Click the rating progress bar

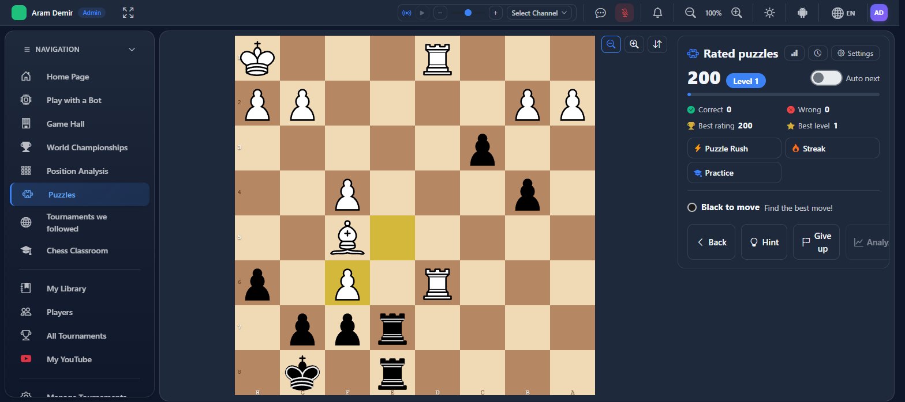(783, 94)
